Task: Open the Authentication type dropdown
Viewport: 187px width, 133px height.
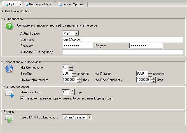Action: point(77,34)
